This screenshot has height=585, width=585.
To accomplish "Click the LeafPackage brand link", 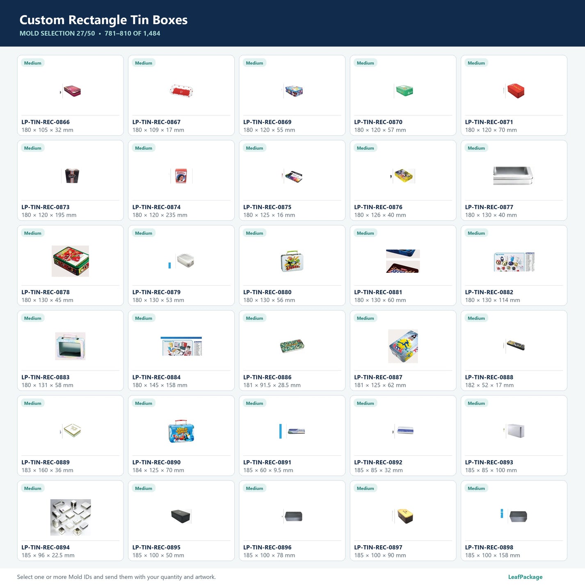I will click(x=525, y=577).
